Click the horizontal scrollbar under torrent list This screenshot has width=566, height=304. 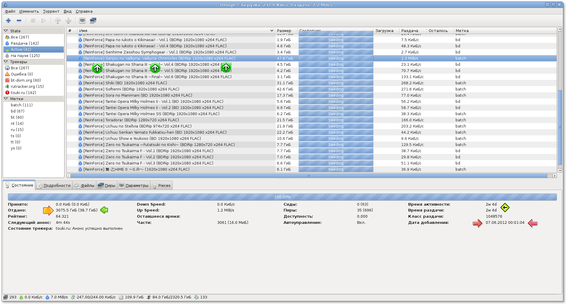pos(309,176)
